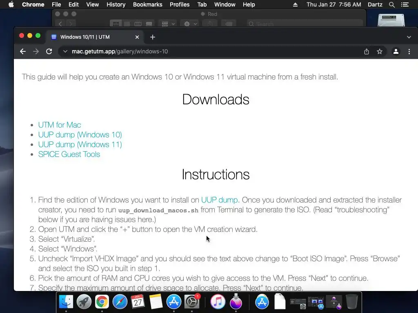The height and width of the screenshot is (313, 418).
Task: Switch Finder window to column view
Action: point(138,24)
